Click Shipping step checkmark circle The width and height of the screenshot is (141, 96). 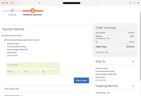click(x=12, y=10)
